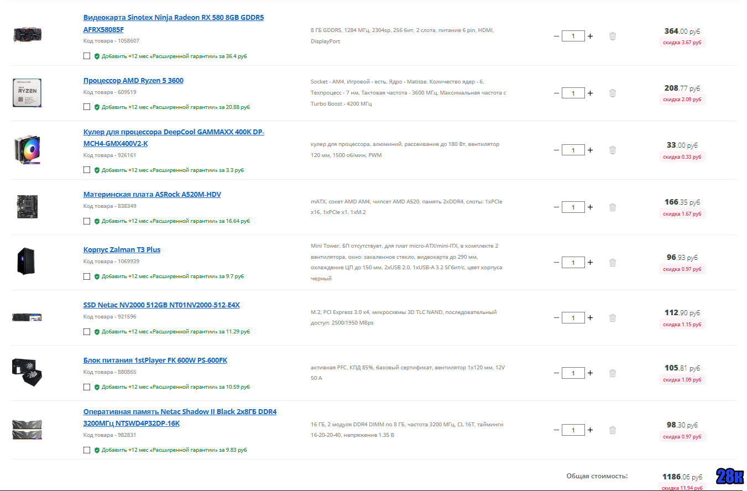Click the total price 1186.06 руб
Viewport: 747px width, 491px height.
coord(682,477)
